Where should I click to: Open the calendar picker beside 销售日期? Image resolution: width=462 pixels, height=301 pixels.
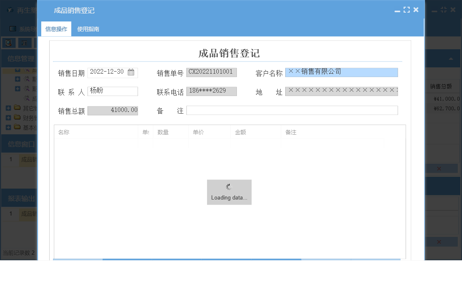pyautogui.click(x=130, y=72)
